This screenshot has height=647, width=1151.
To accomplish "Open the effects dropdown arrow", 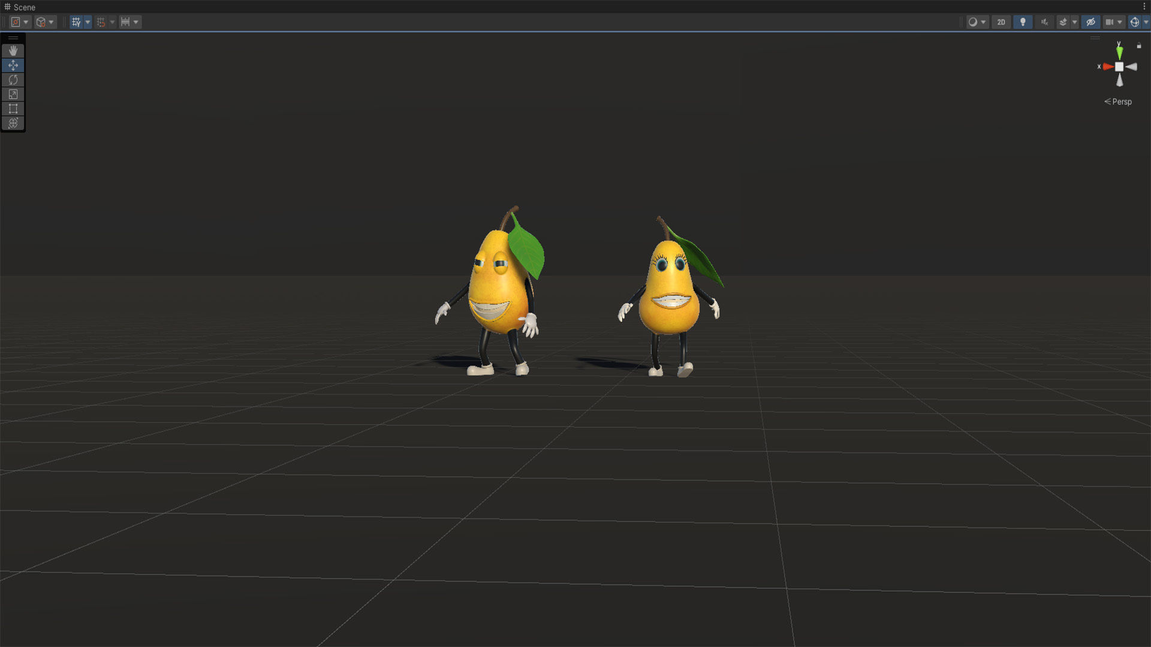I will [x=1074, y=22].
